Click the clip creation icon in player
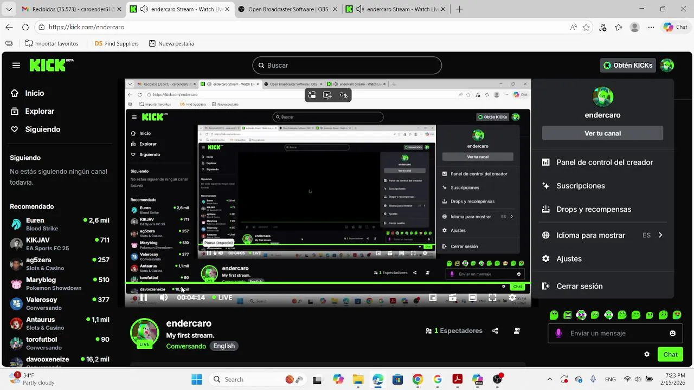Screen dimensions: 694x390 click(x=453, y=297)
